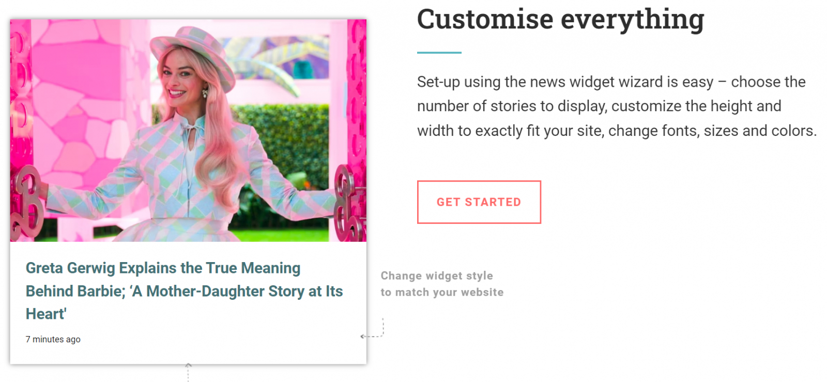Click the teal divider line under heading
The image size is (827, 382).
(439, 52)
